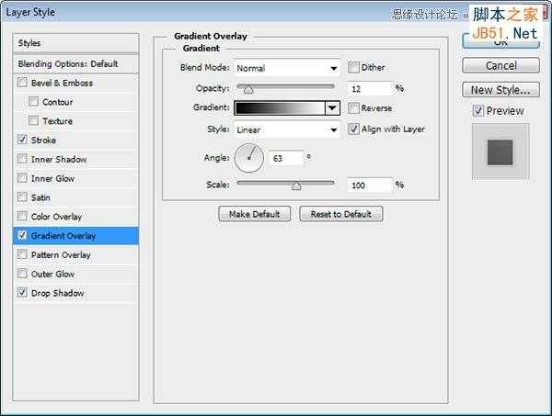The image size is (552, 416).
Task: Uncheck Align with Layer option
Action: pos(354,129)
